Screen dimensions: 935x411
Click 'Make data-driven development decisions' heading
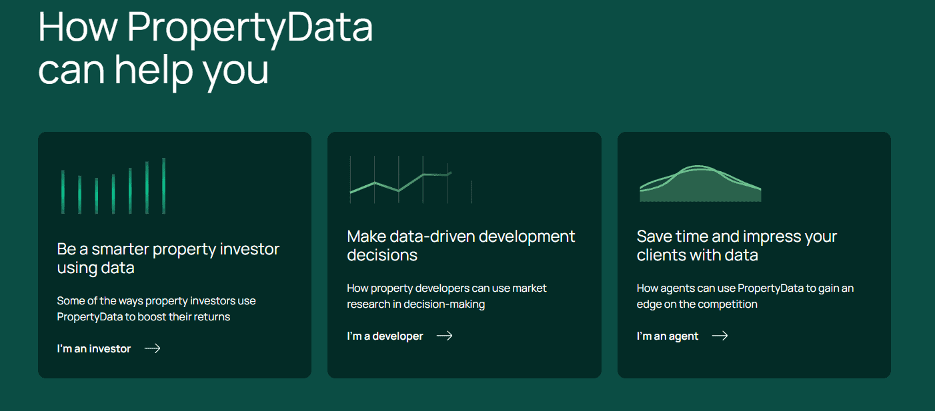(461, 245)
